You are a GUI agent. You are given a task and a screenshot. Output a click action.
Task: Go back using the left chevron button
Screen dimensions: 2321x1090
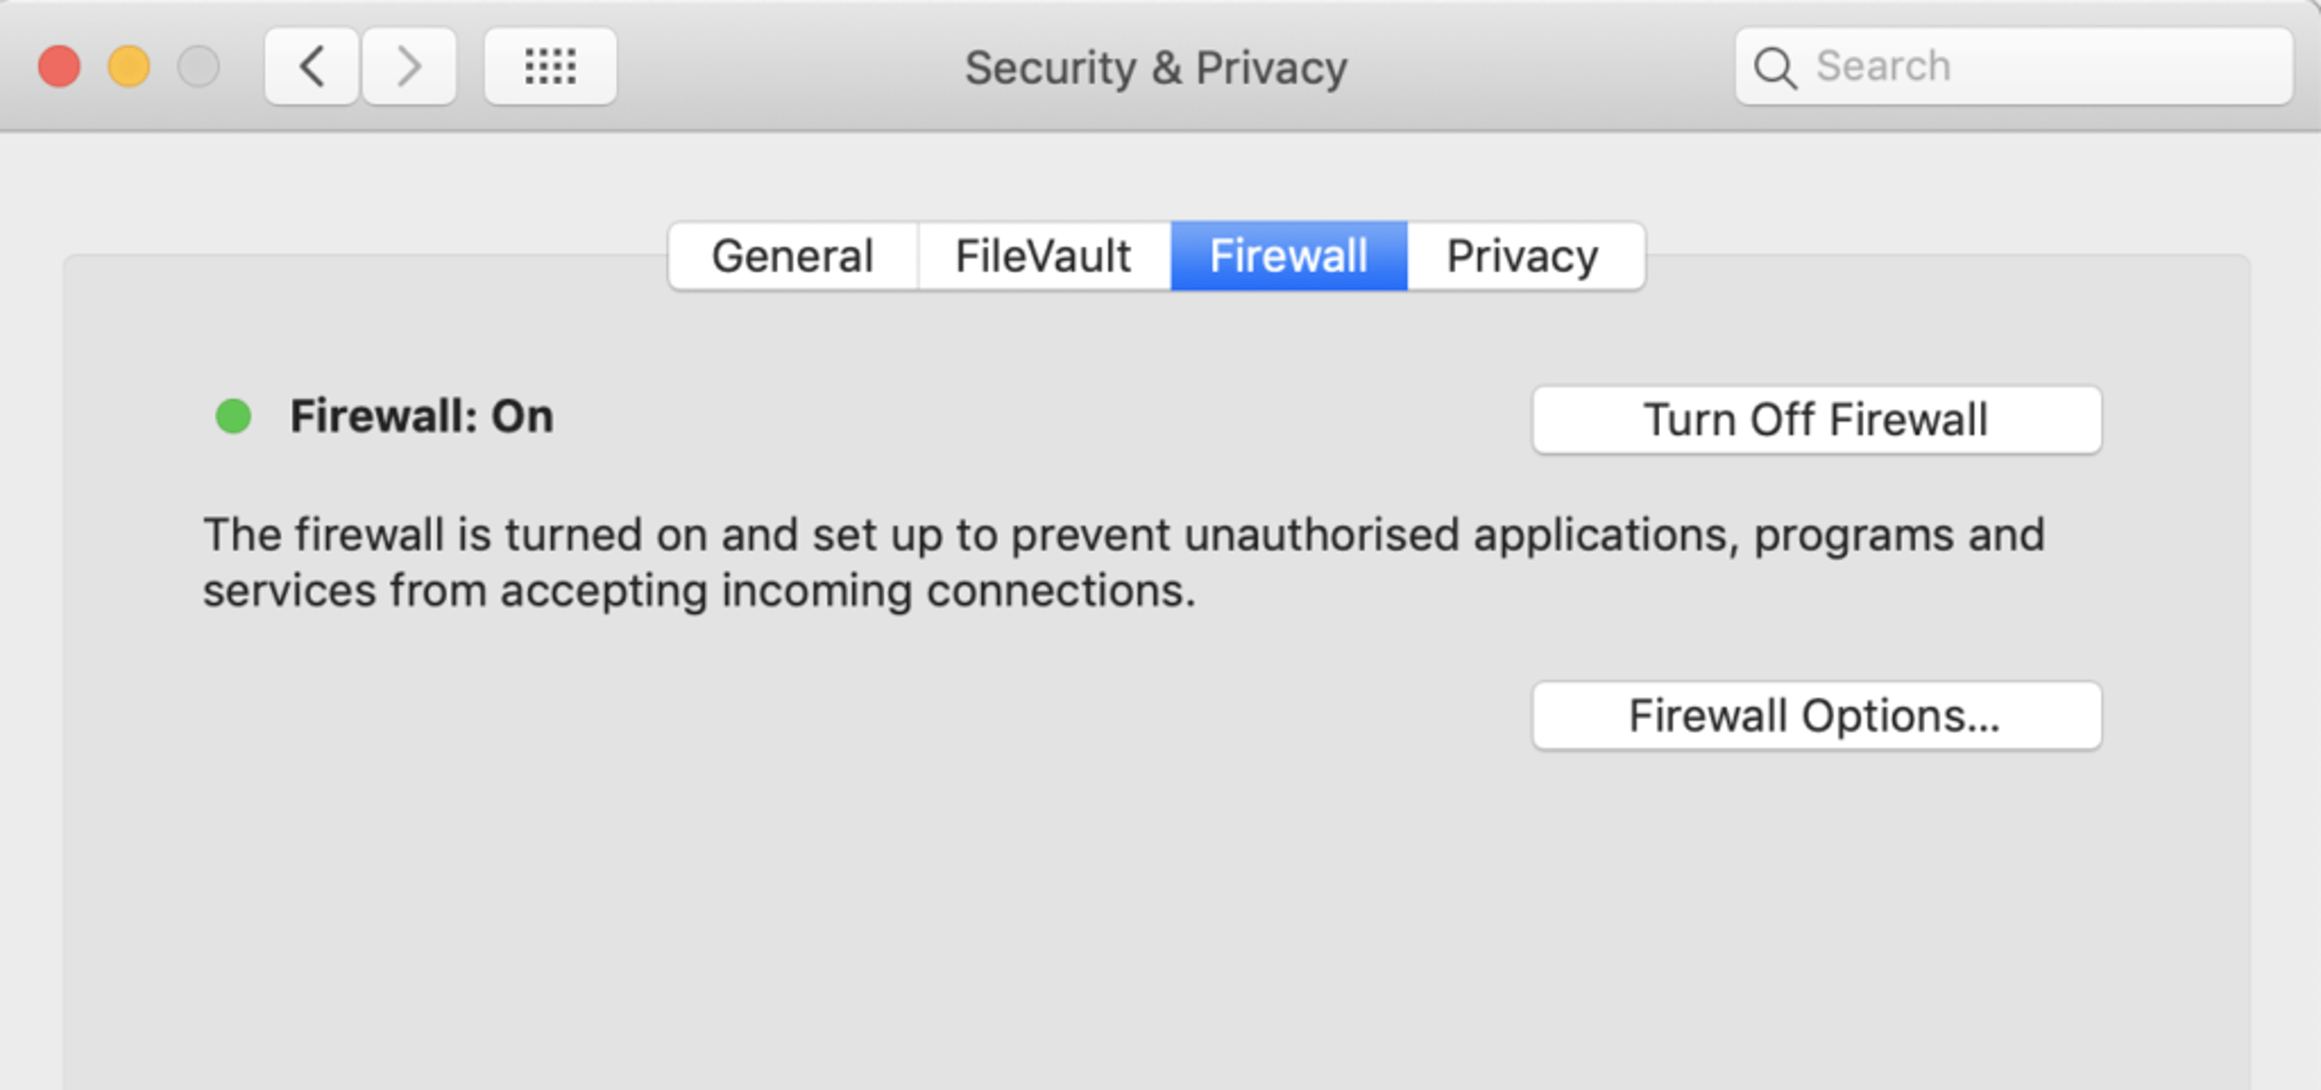[311, 66]
